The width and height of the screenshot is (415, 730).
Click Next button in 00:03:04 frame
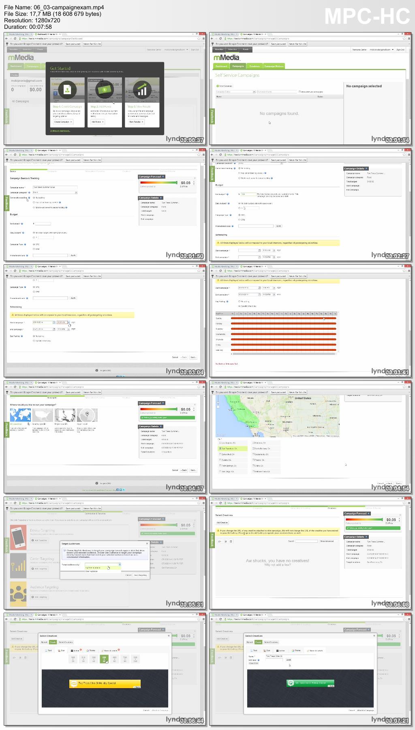tap(193, 357)
